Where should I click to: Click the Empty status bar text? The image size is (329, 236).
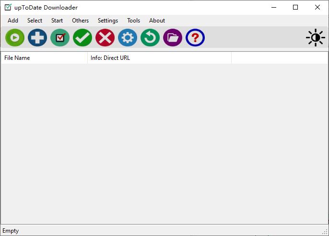11,231
